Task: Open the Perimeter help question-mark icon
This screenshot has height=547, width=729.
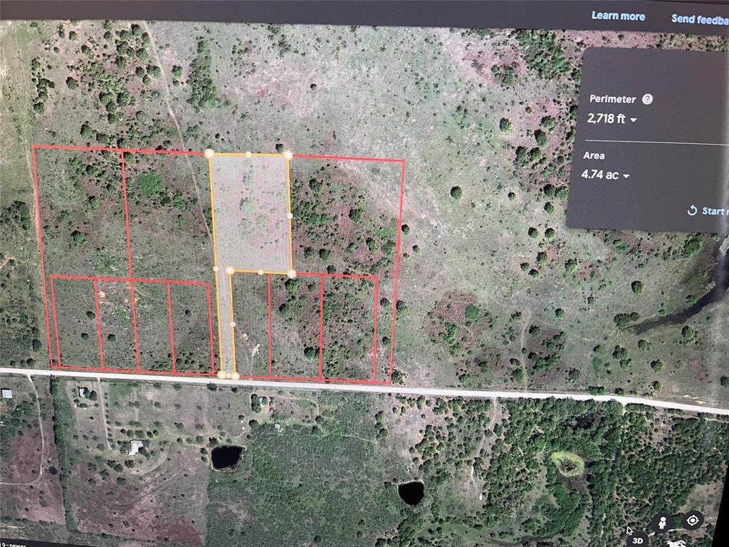Action: pyautogui.click(x=647, y=99)
